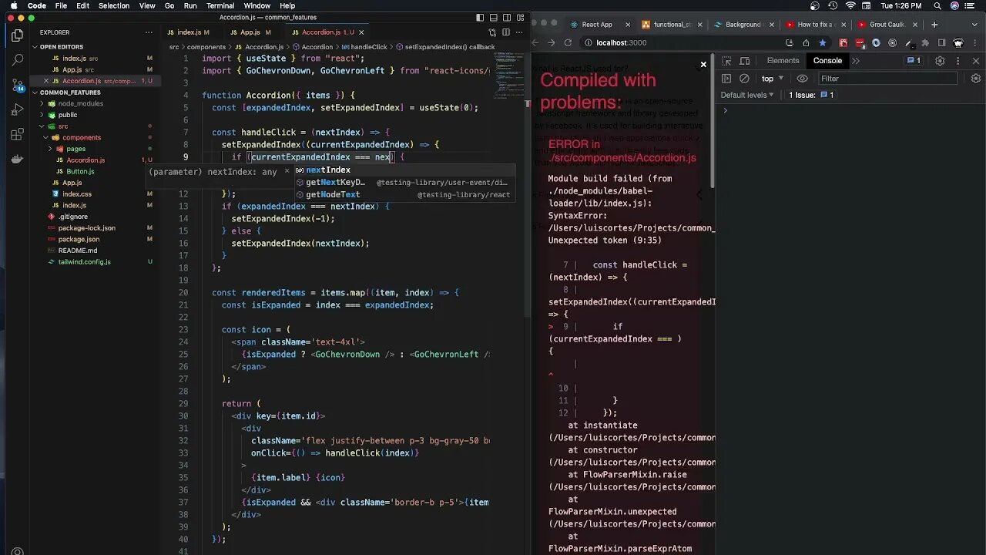
Task: Open the Terminal menu
Action: (x=220, y=5)
